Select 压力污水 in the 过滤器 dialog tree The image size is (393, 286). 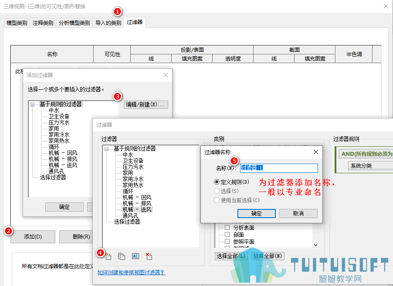pyautogui.click(x=133, y=167)
